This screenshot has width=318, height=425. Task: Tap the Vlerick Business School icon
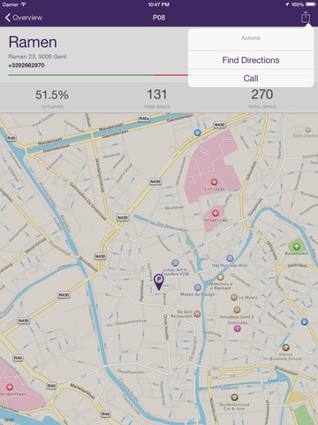[285, 347]
